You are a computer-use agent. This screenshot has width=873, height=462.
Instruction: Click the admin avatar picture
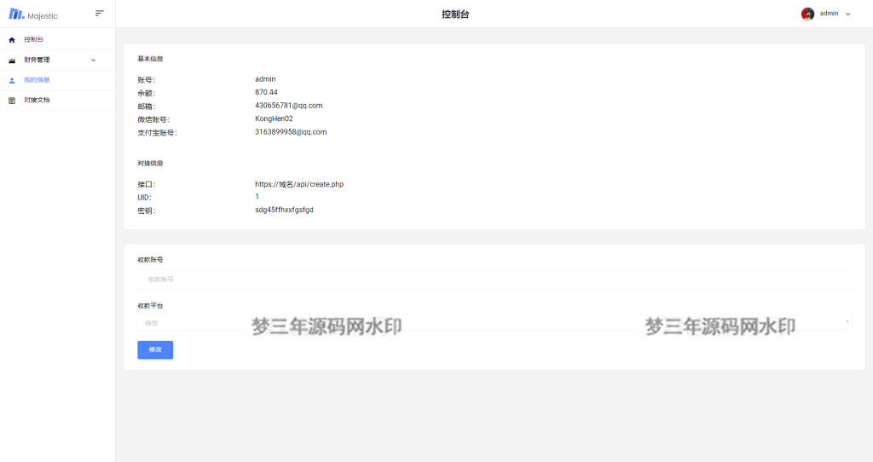coord(807,14)
